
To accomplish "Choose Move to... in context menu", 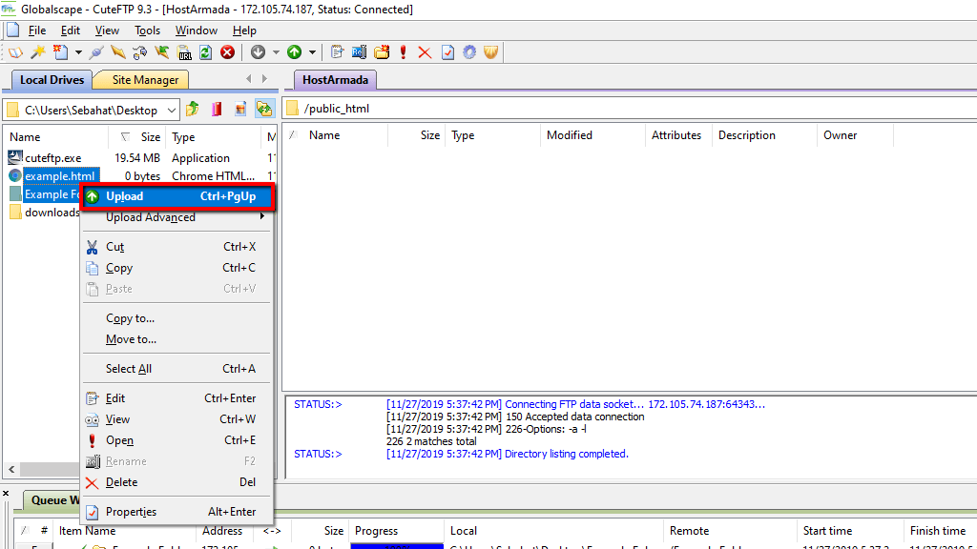I will click(177, 339).
